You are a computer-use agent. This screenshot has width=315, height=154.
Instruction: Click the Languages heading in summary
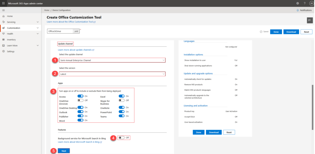click(189, 41)
